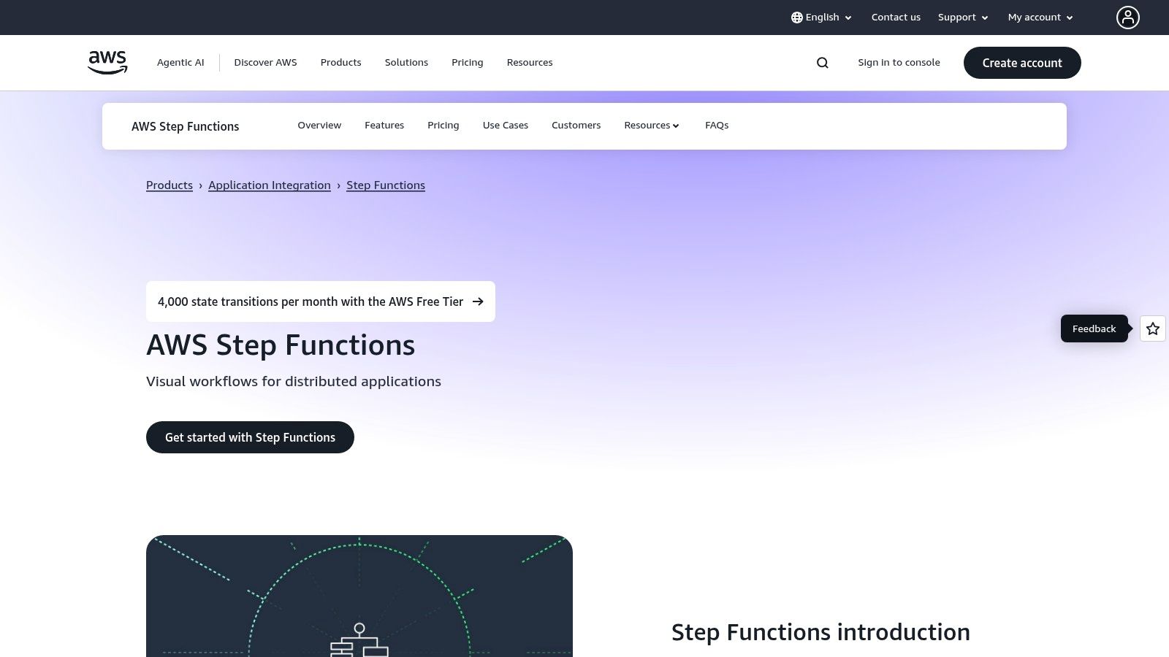
Task: Open the 4,000 state transitions Free Tier link
Action: [x=321, y=301]
